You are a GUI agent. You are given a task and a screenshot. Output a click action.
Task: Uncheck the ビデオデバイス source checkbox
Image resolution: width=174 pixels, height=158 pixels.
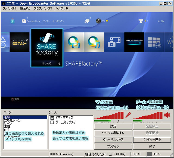(x=52, y=118)
